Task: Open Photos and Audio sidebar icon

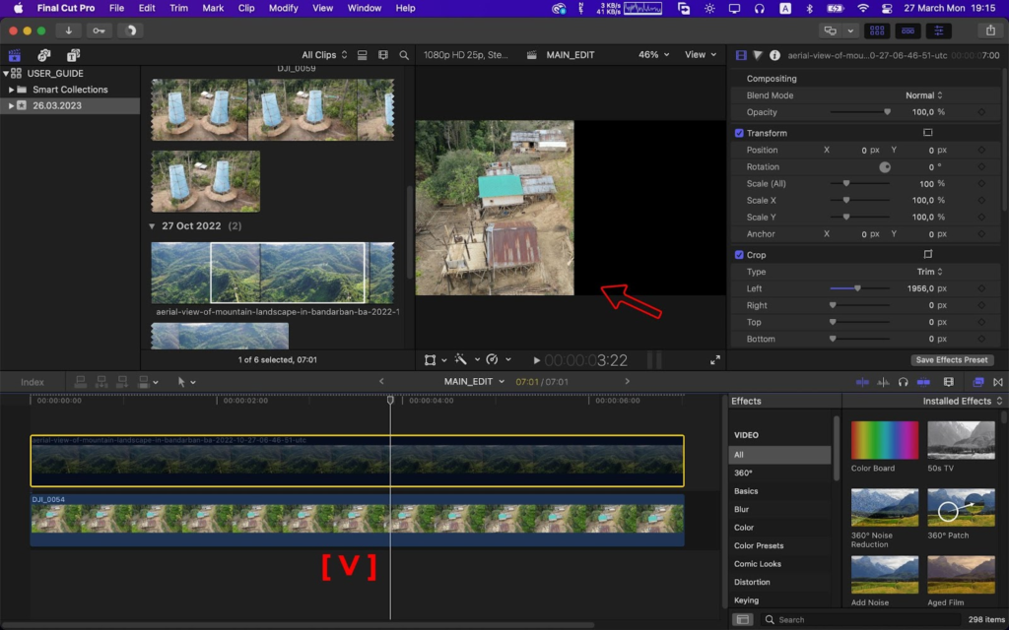Action: click(x=43, y=55)
